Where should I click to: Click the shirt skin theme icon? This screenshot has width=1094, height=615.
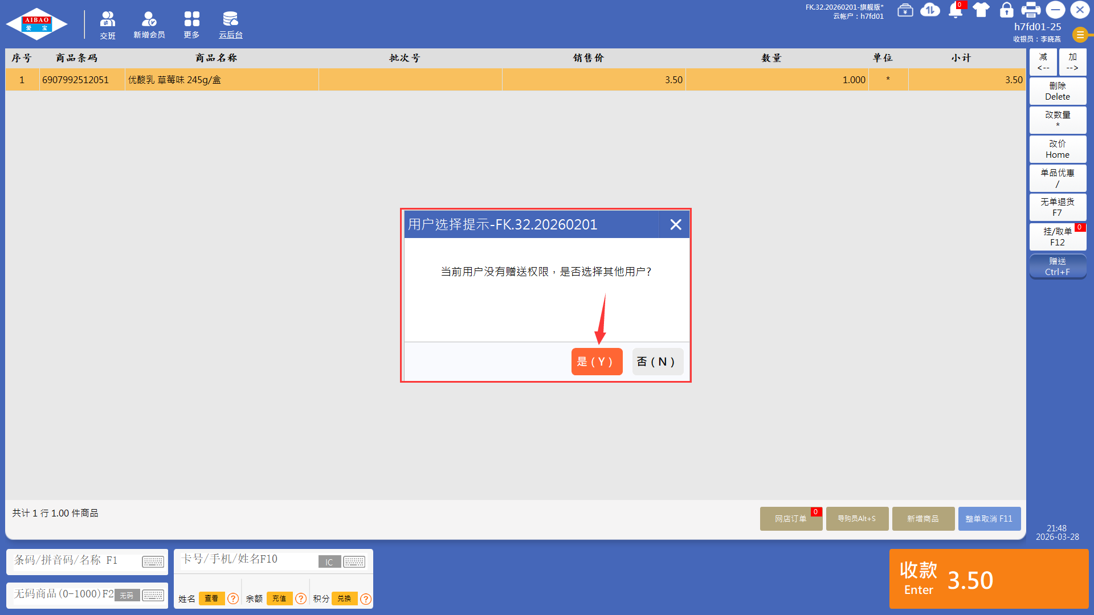981,10
